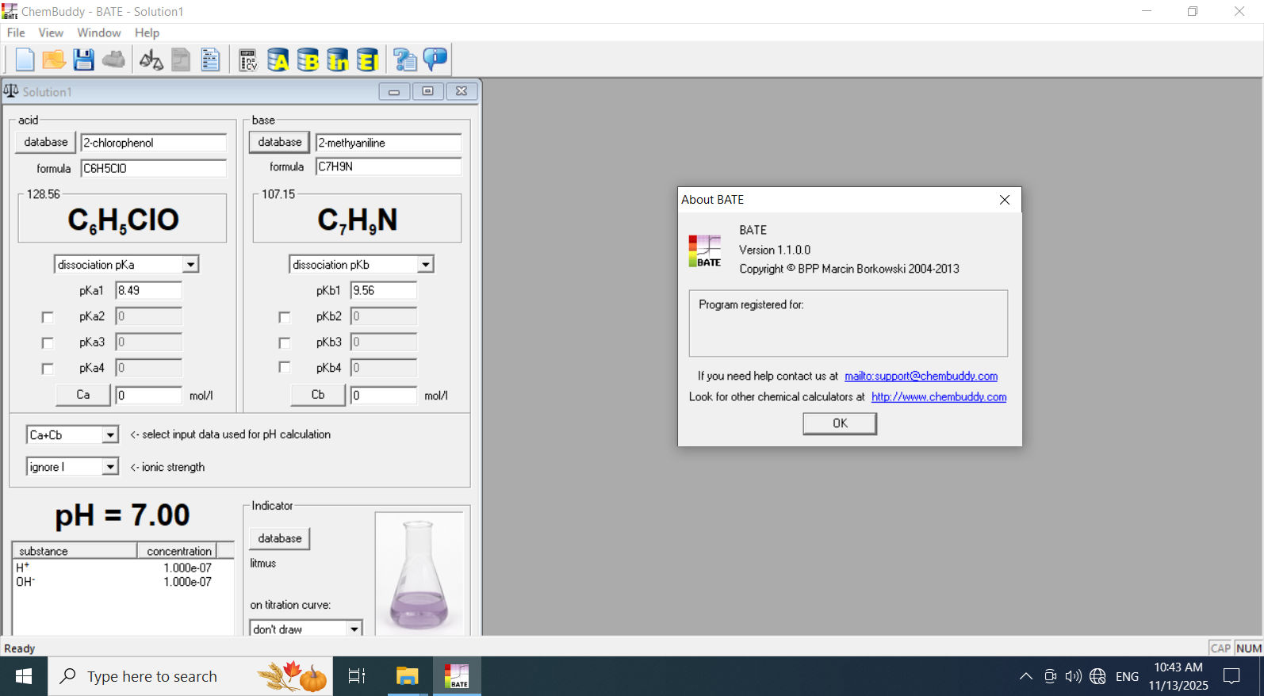Open the acids database (A) toolbar icon
This screenshot has width=1264, height=696.
[x=278, y=59]
